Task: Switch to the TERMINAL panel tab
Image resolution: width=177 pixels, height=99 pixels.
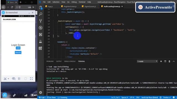Action: point(81,61)
